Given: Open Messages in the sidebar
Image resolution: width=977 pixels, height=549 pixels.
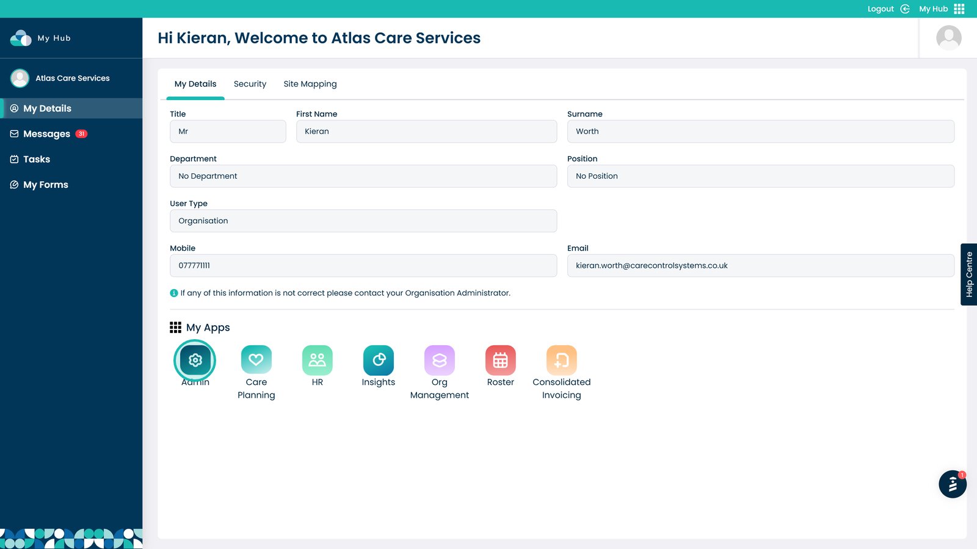Looking at the screenshot, I should [x=47, y=134].
